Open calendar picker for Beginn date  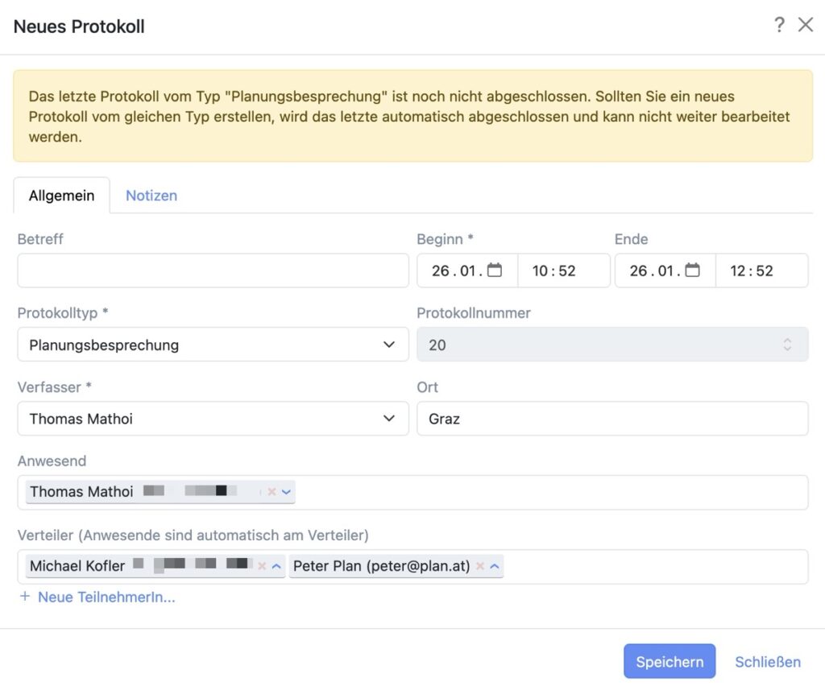click(495, 271)
